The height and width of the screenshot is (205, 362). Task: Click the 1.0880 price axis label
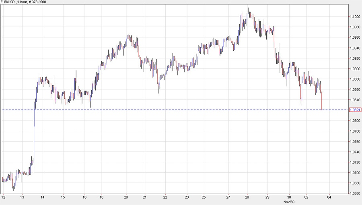click(x=355, y=79)
